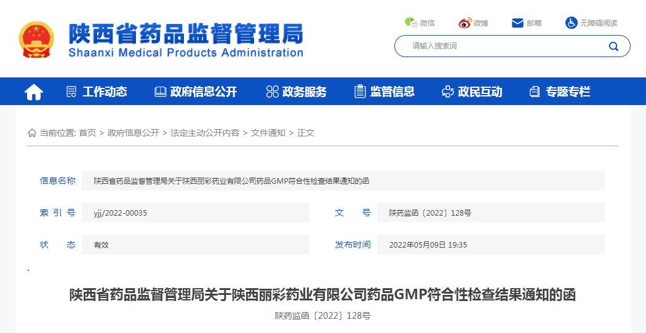The width and height of the screenshot is (646, 333).
Task: Click the 发布时间 label
Action: click(x=353, y=245)
